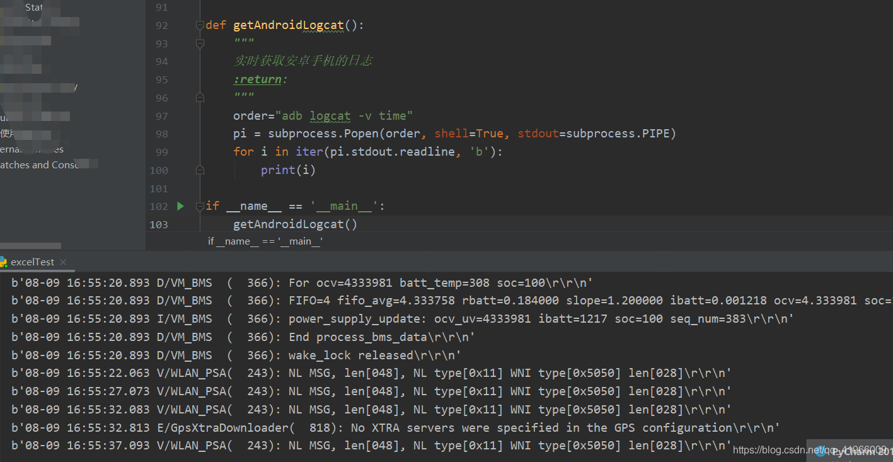The image size is (893, 462).
Task: Click the 16:55:32.083 V/WLAN_PSA console line
Action: (371, 410)
